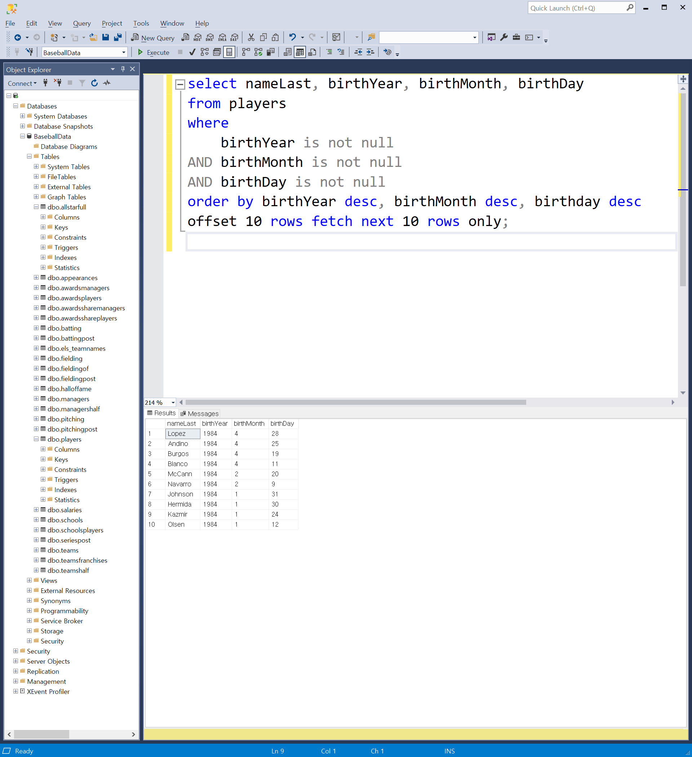Click the New Query button
This screenshot has height=757, width=692.
click(153, 37)
